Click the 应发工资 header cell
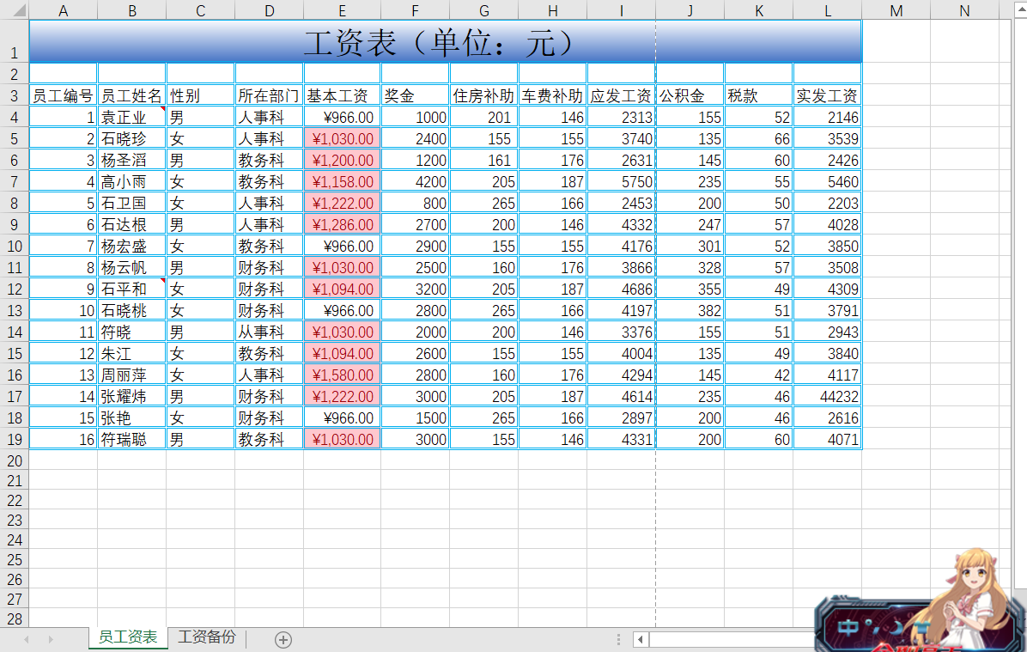Image resolution: width=1027 pixels, height=652 pixels. coord(622,95)
